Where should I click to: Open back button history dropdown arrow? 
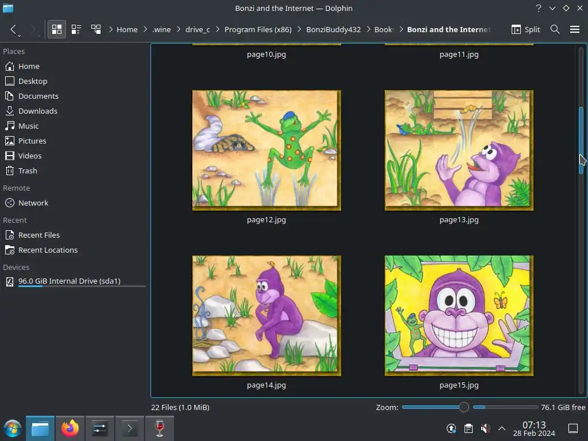[x=19, y=35]
